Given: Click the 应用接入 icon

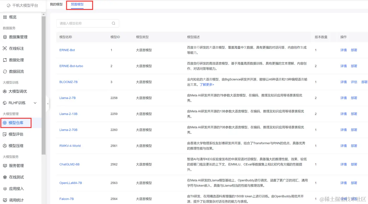Looking at the screenshot, I should tap(5, 189).
